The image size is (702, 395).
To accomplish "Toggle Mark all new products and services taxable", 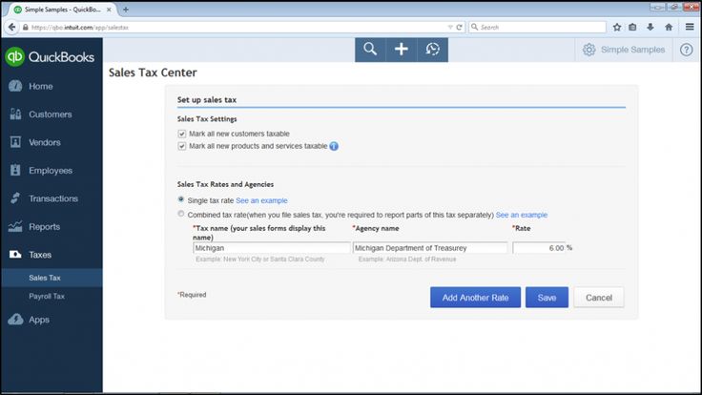I will pyautogui.click(x=182, y=146).
